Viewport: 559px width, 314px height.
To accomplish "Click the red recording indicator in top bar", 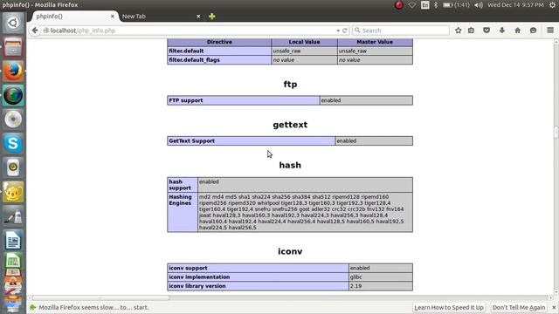I will [398, 5].
